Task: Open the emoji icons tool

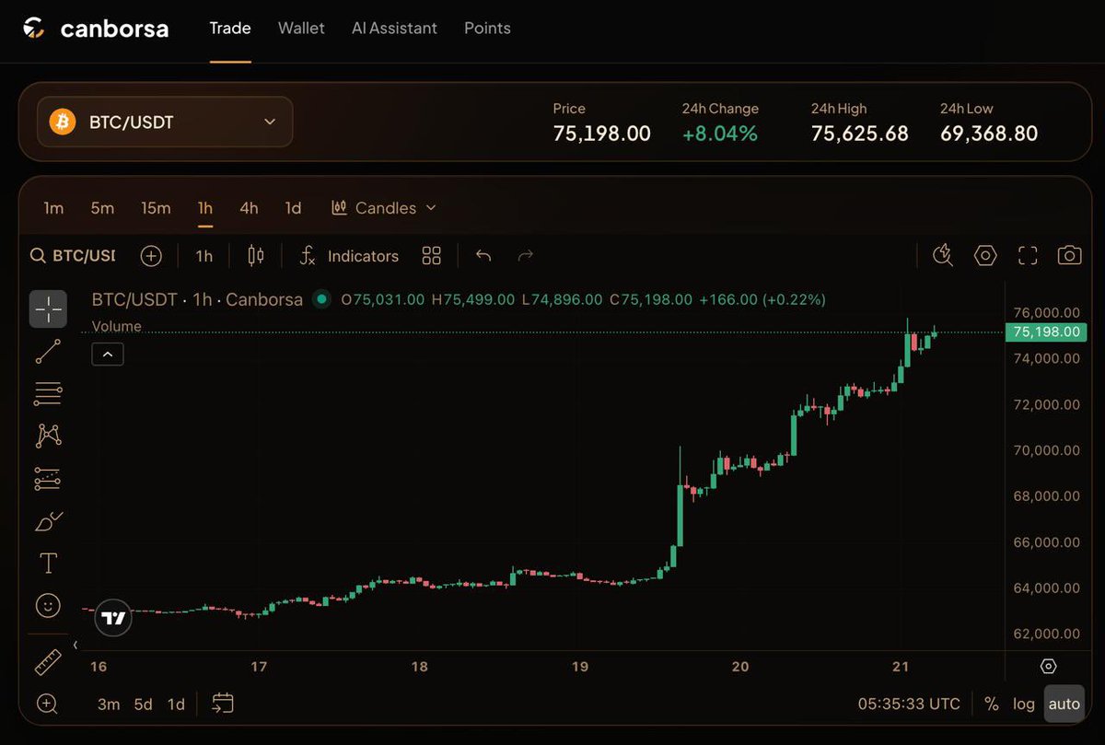Action: tap(48, 605)
